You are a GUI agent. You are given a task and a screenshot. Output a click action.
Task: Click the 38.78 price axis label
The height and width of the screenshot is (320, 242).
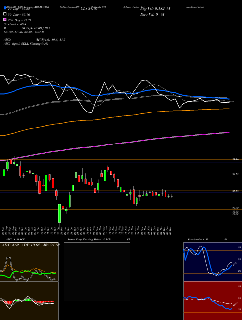tap(235, 174)
